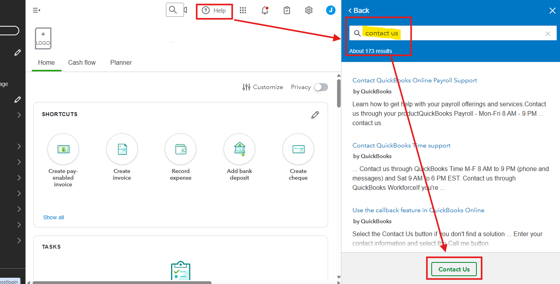
Task: Click the Add bank deposit icon
Action: pos(239,149)
